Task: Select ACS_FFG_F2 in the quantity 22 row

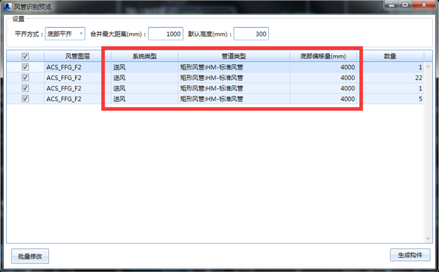Action: 64,78
